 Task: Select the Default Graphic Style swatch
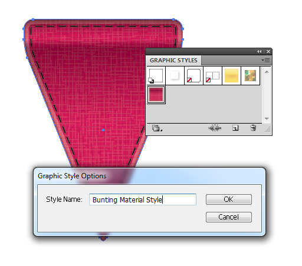[x=156, y=76]
